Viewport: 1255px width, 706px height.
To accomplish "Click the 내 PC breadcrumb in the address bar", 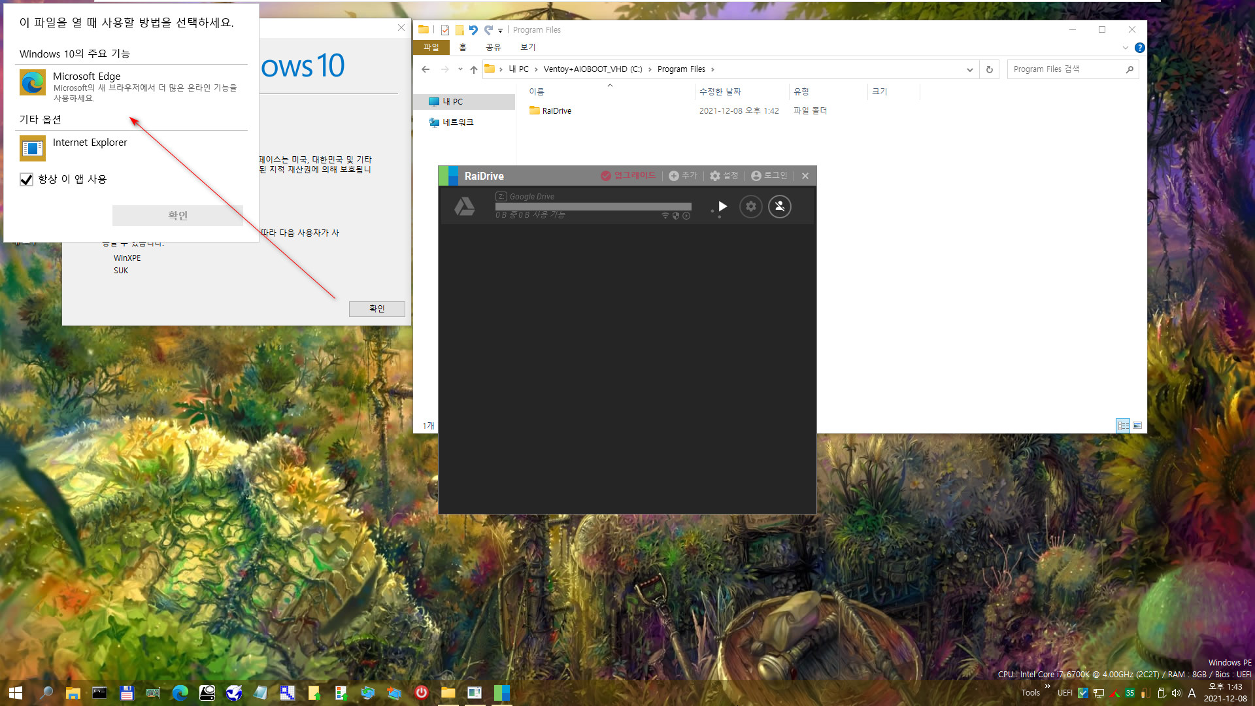I will 519,69.
